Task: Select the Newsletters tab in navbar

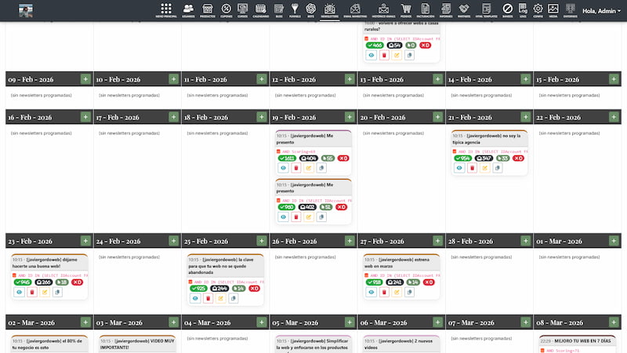Action: (330, 9)
